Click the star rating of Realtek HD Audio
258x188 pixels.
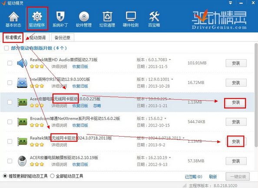(x=37, y=67)
